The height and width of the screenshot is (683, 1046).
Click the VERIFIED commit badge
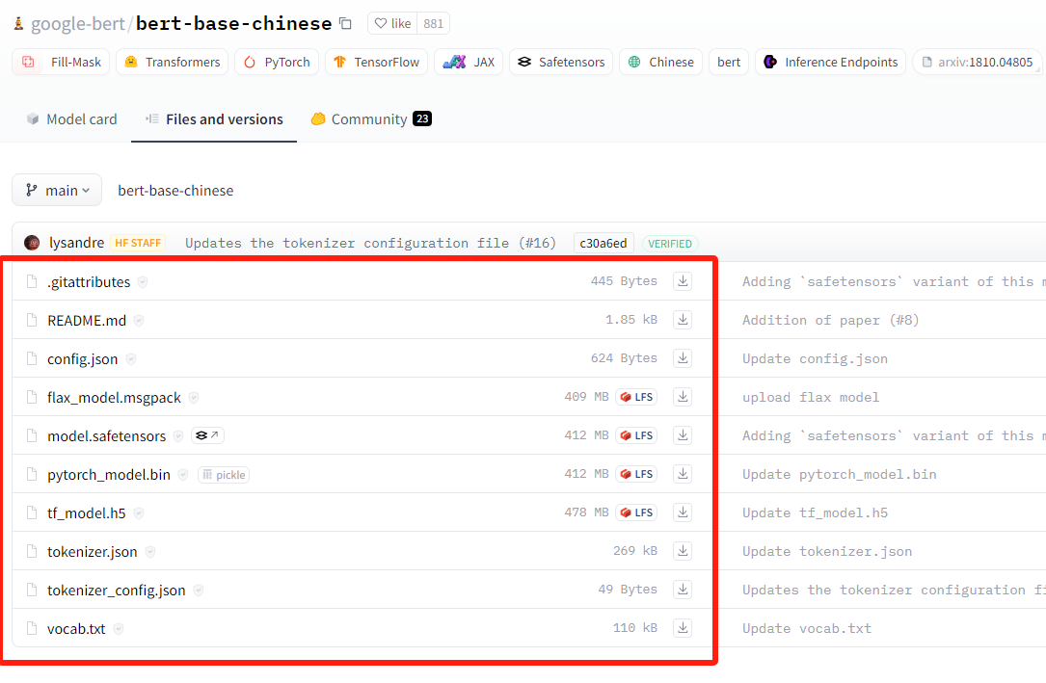coord(670,244)
